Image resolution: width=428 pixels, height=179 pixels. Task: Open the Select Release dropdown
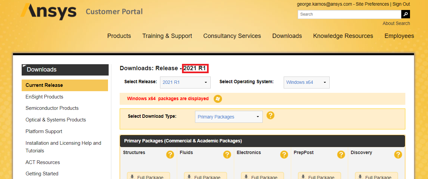[x=185, y=82]
